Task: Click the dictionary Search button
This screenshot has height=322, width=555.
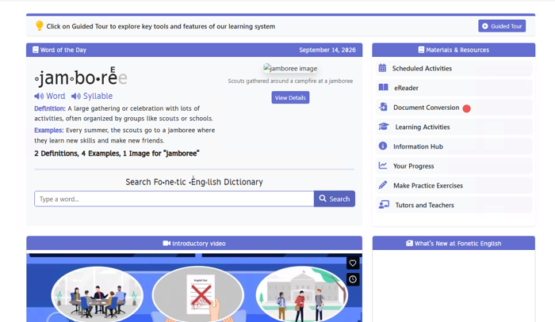Action: (334, 199)
